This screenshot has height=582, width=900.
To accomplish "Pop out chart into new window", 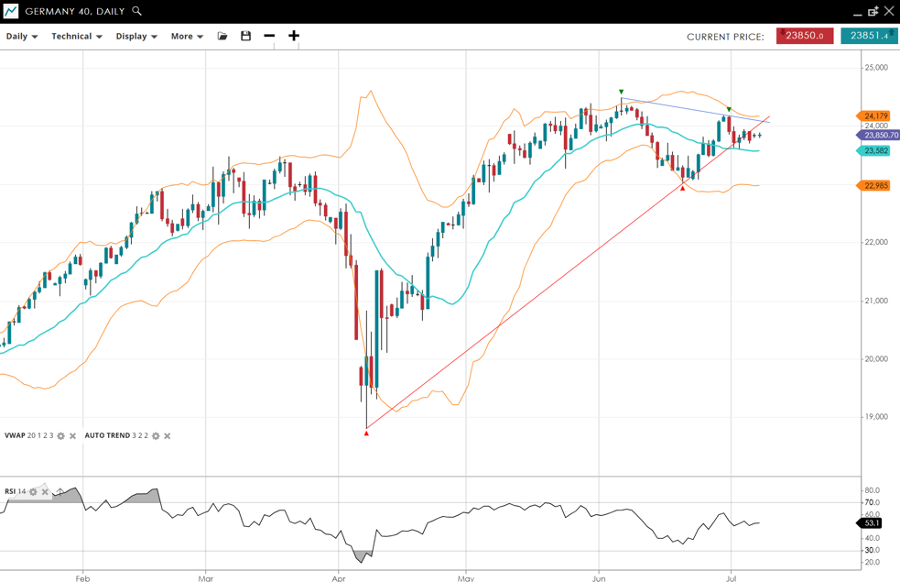I will point(873,12).
